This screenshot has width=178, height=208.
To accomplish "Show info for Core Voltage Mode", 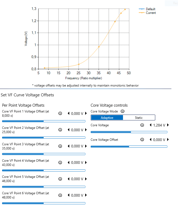I will [122, 111].
